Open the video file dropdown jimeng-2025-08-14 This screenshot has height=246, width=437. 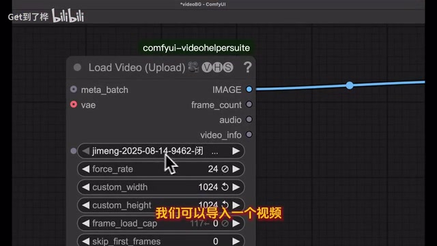click(161, 151)
